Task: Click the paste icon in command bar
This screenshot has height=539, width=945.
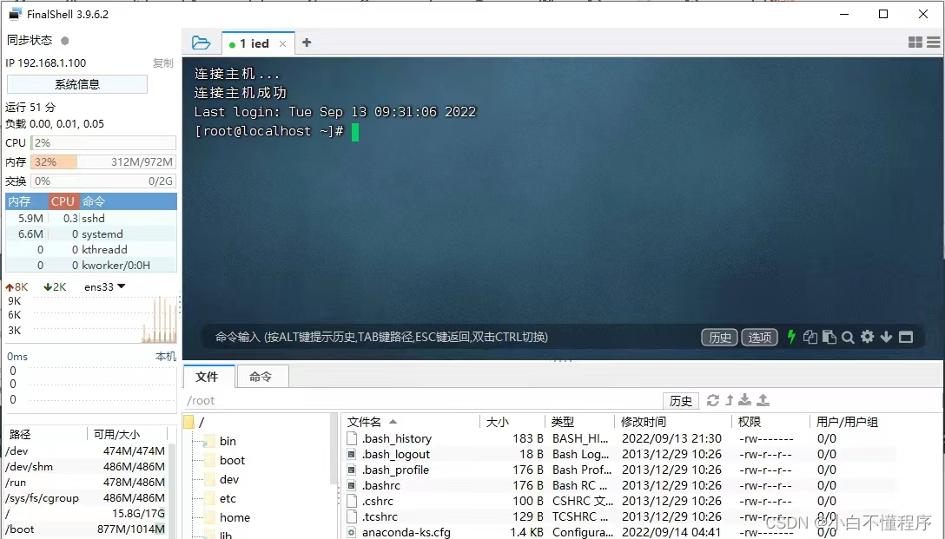Action: point(829,337)
